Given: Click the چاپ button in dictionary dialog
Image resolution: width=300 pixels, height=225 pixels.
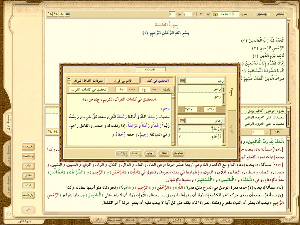Looking at the screenshot, I should pyautogui.click(x=150, y=153).
